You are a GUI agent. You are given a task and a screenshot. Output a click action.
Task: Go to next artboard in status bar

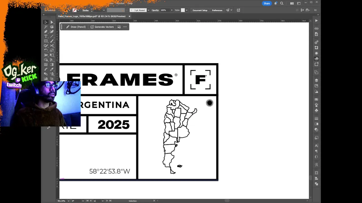coord(107,201)
